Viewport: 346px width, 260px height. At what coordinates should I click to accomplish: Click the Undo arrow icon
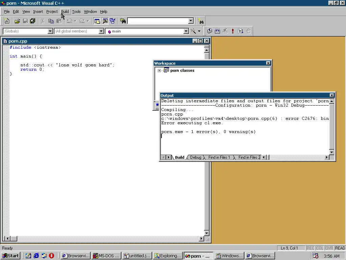69,21
